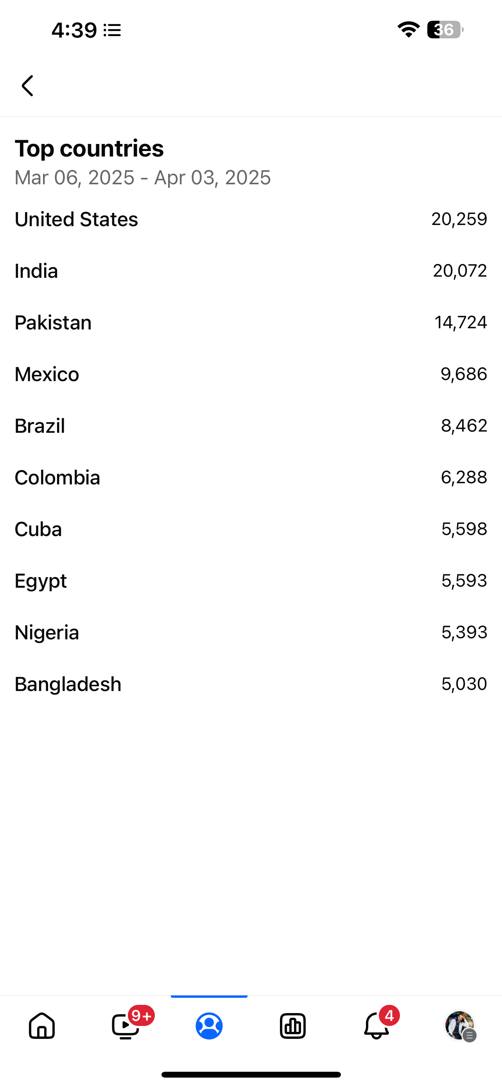The height and width of the screenshot is (1087, 502).
Task: Open the Insights bar chart icon
Action: pyautogui.click(x=292, y=1026)
